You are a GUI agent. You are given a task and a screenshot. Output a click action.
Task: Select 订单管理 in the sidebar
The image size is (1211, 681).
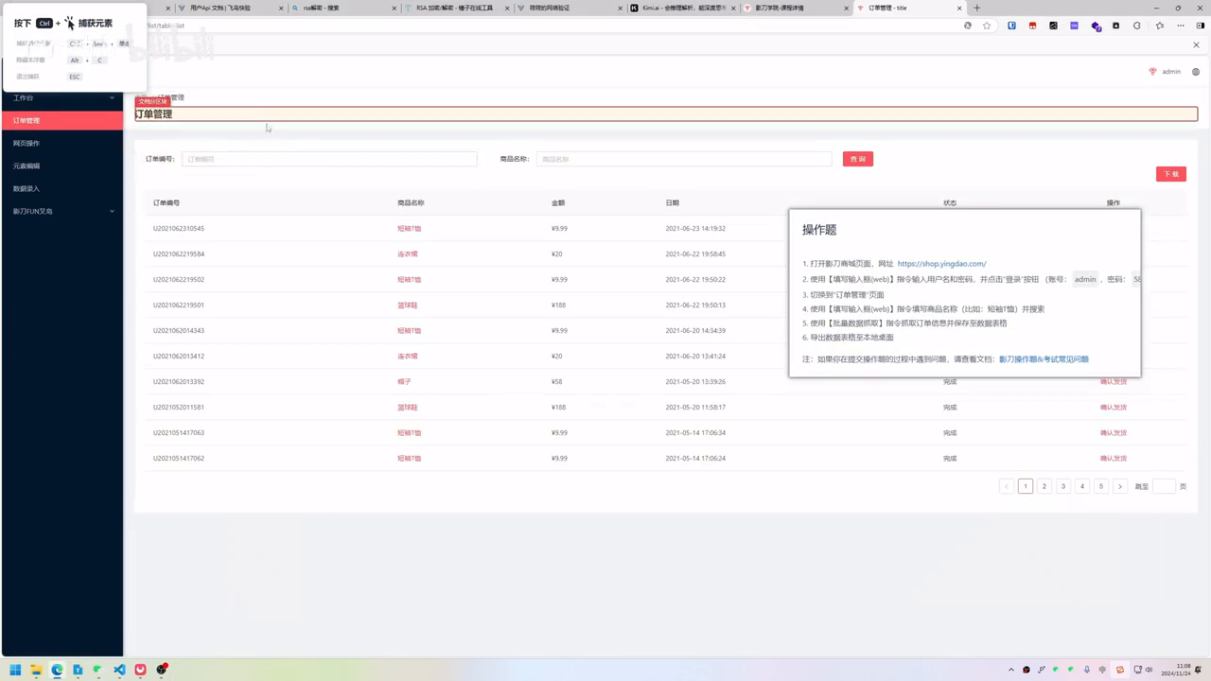61,120
